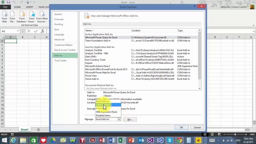Open Outlook from the taskbar

(141, 140)
